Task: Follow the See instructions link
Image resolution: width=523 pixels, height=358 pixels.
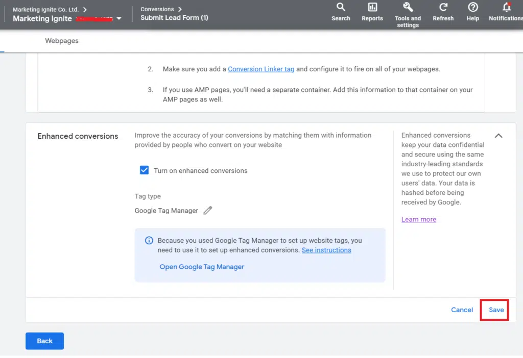Action: pos(326,250)
